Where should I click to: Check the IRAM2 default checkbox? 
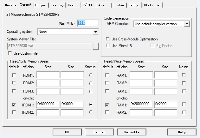point(107,112)
